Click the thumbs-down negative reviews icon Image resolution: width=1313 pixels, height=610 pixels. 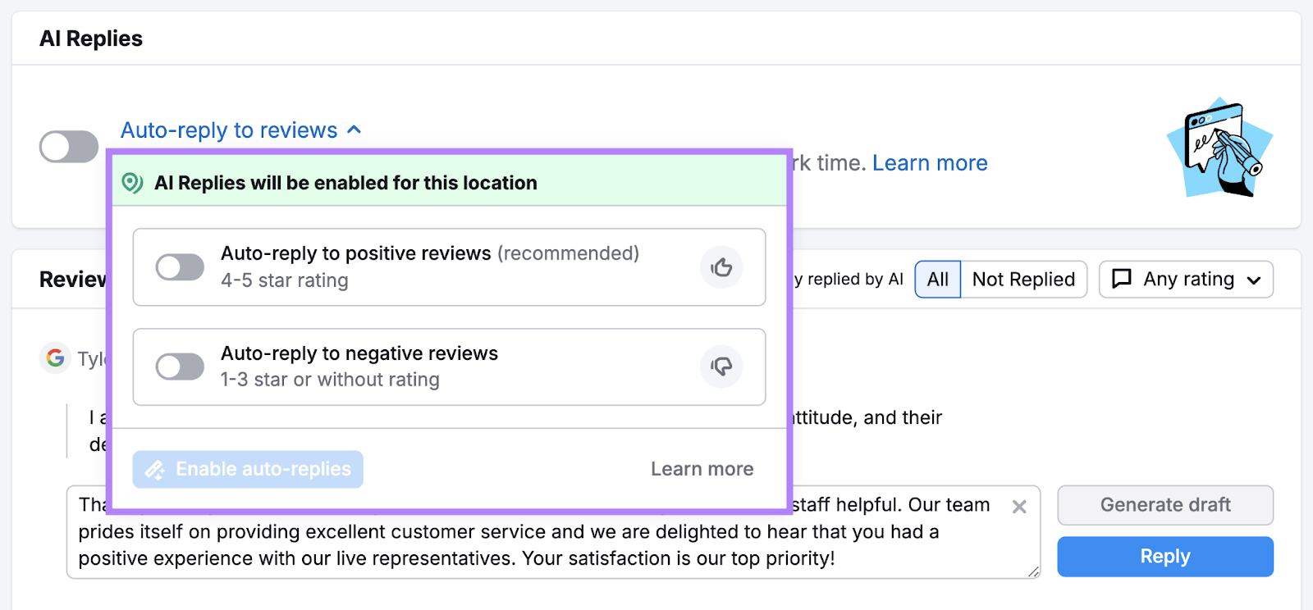pos(721,366)
